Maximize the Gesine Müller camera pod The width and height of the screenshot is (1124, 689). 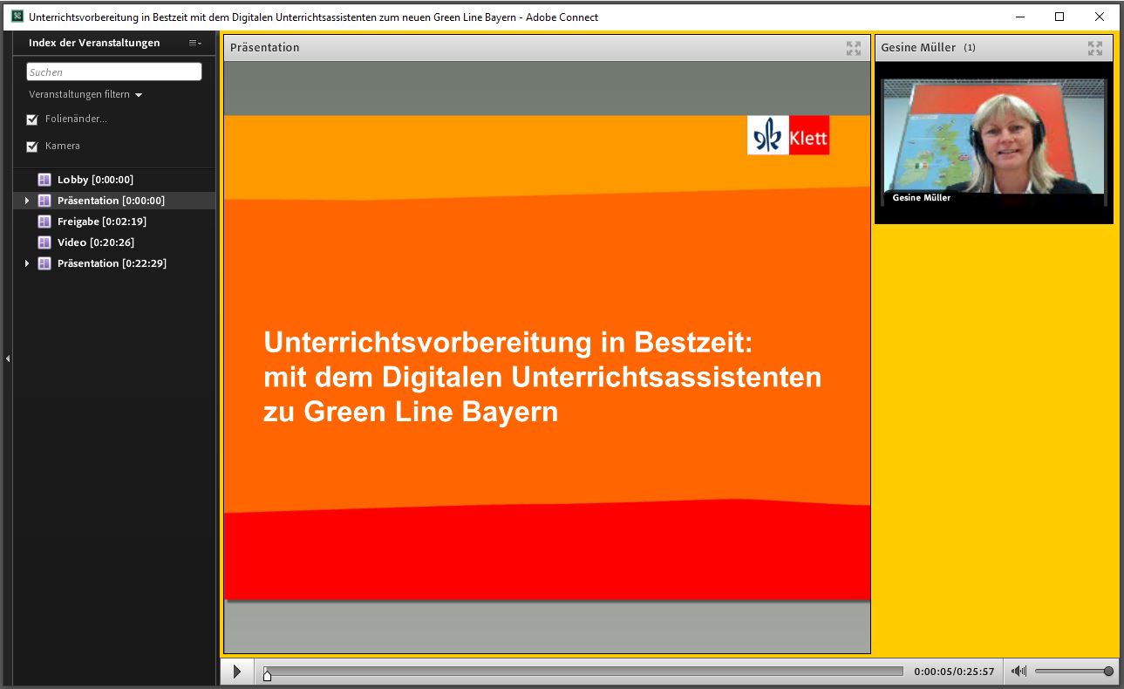click(1095, 48)
